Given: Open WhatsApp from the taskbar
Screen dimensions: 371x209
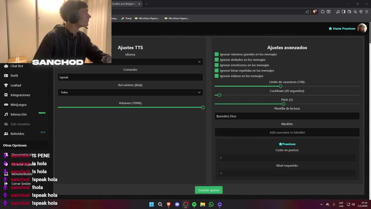Looking at the screenshot, I should 211,204.
